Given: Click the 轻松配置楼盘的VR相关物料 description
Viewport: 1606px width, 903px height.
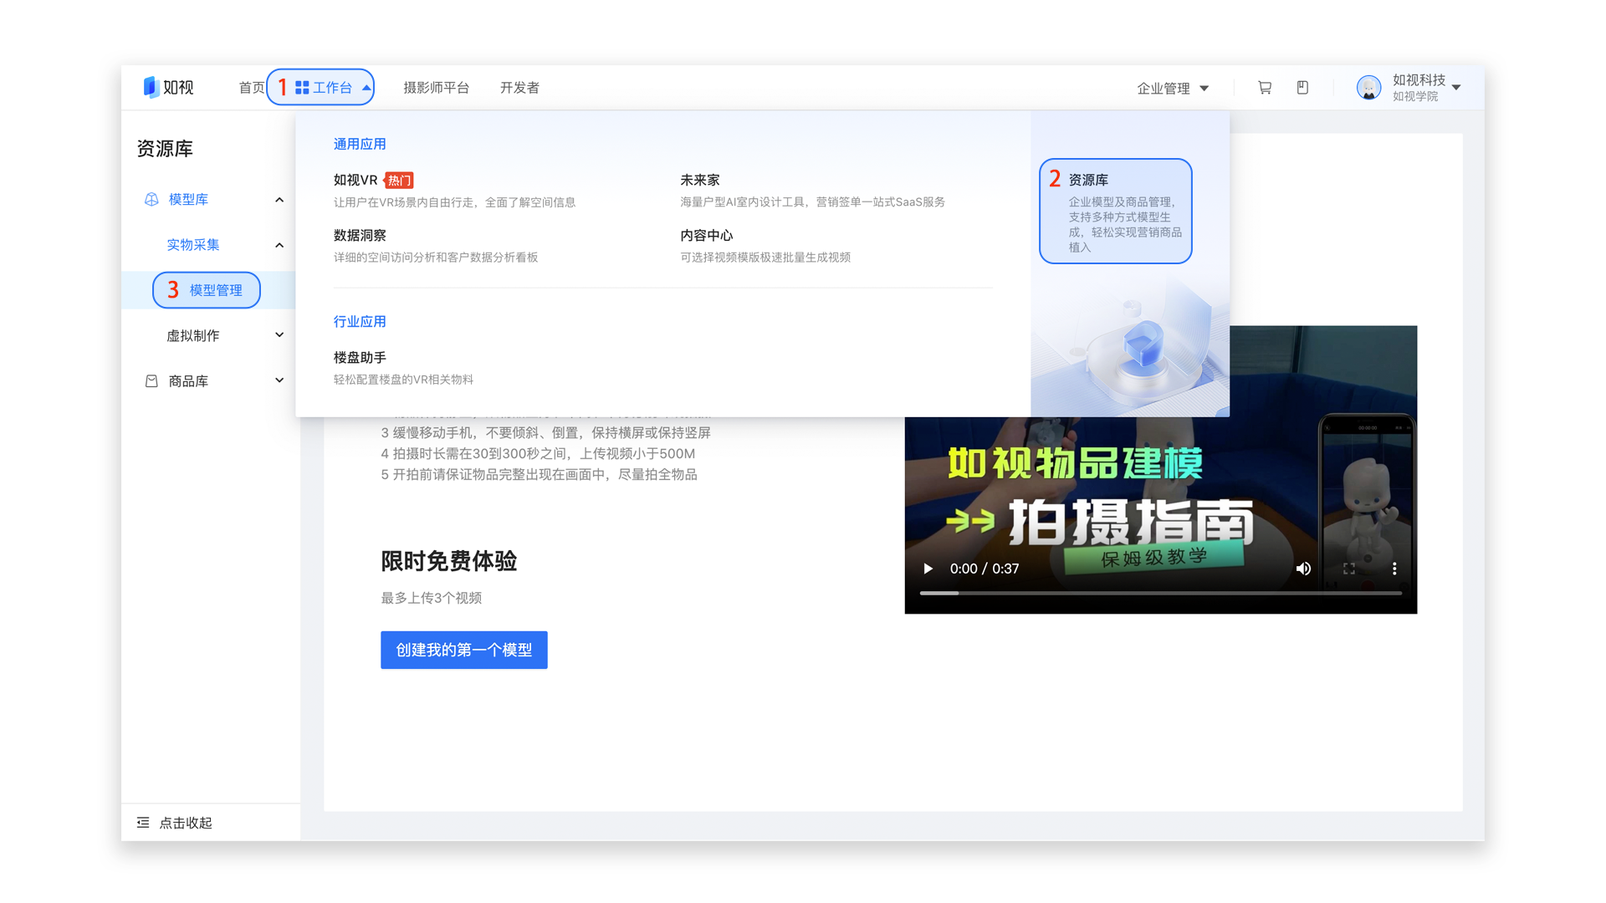Looking at the screenshot, I should coord(403,380).
